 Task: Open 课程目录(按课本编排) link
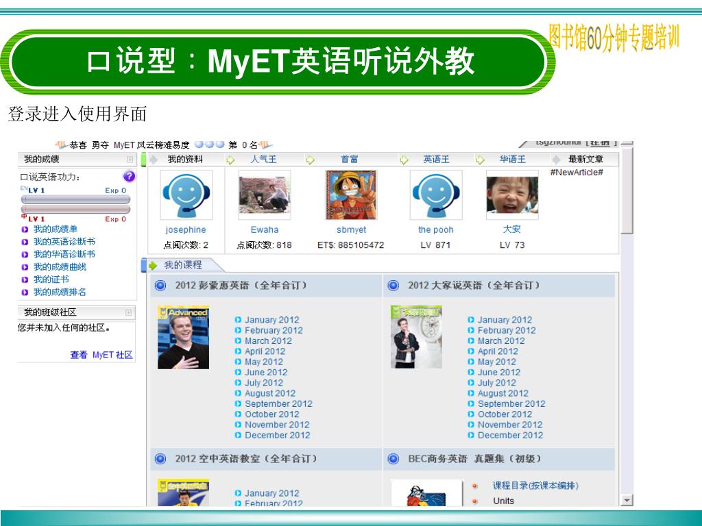(535, 486)
